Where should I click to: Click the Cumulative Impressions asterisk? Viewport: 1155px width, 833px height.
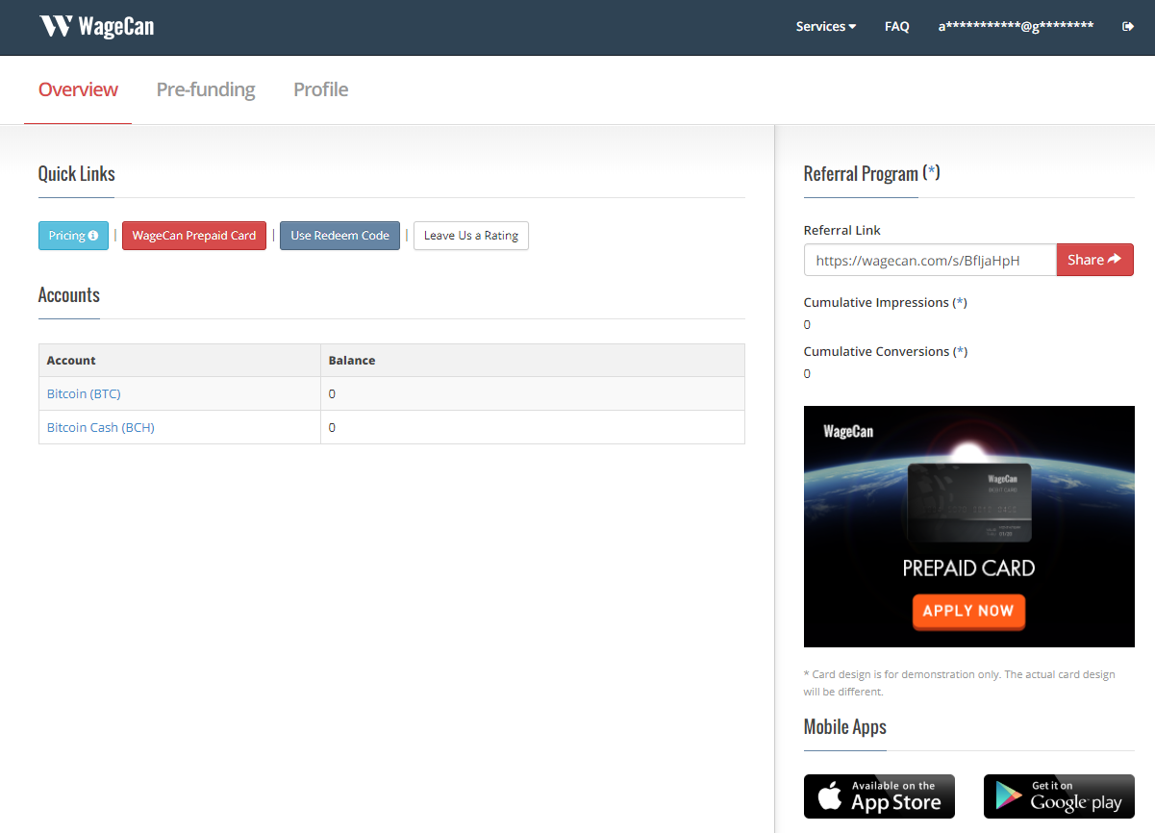(960, 303)
